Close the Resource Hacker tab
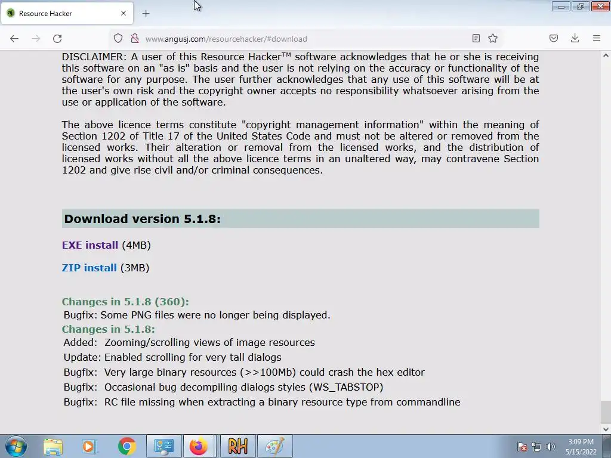 (124, 13)
